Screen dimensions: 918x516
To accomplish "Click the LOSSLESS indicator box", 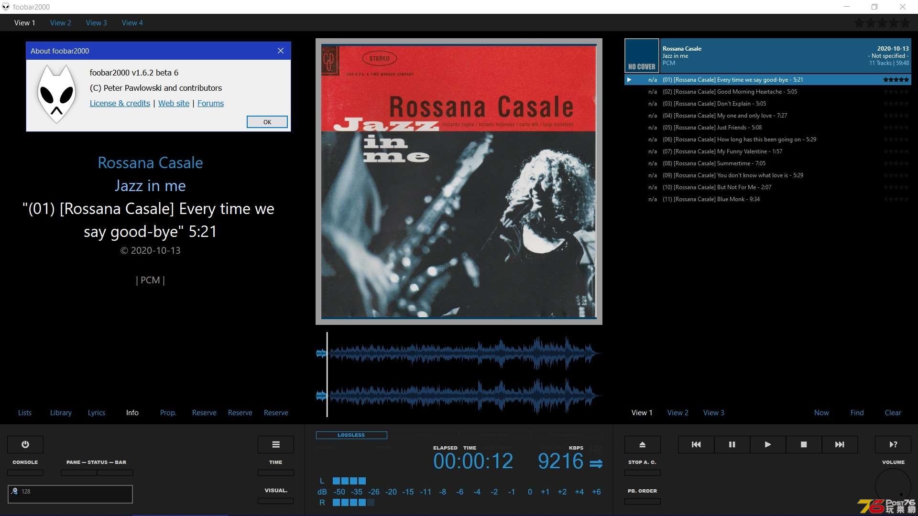I will tap(351, 435).
